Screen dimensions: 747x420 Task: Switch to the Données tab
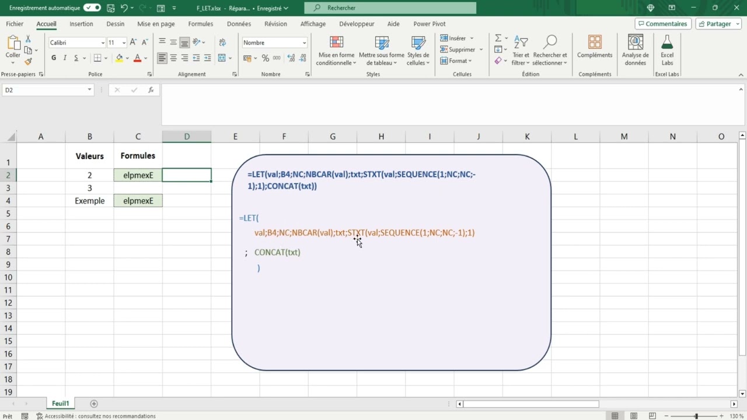coord(239,24)
